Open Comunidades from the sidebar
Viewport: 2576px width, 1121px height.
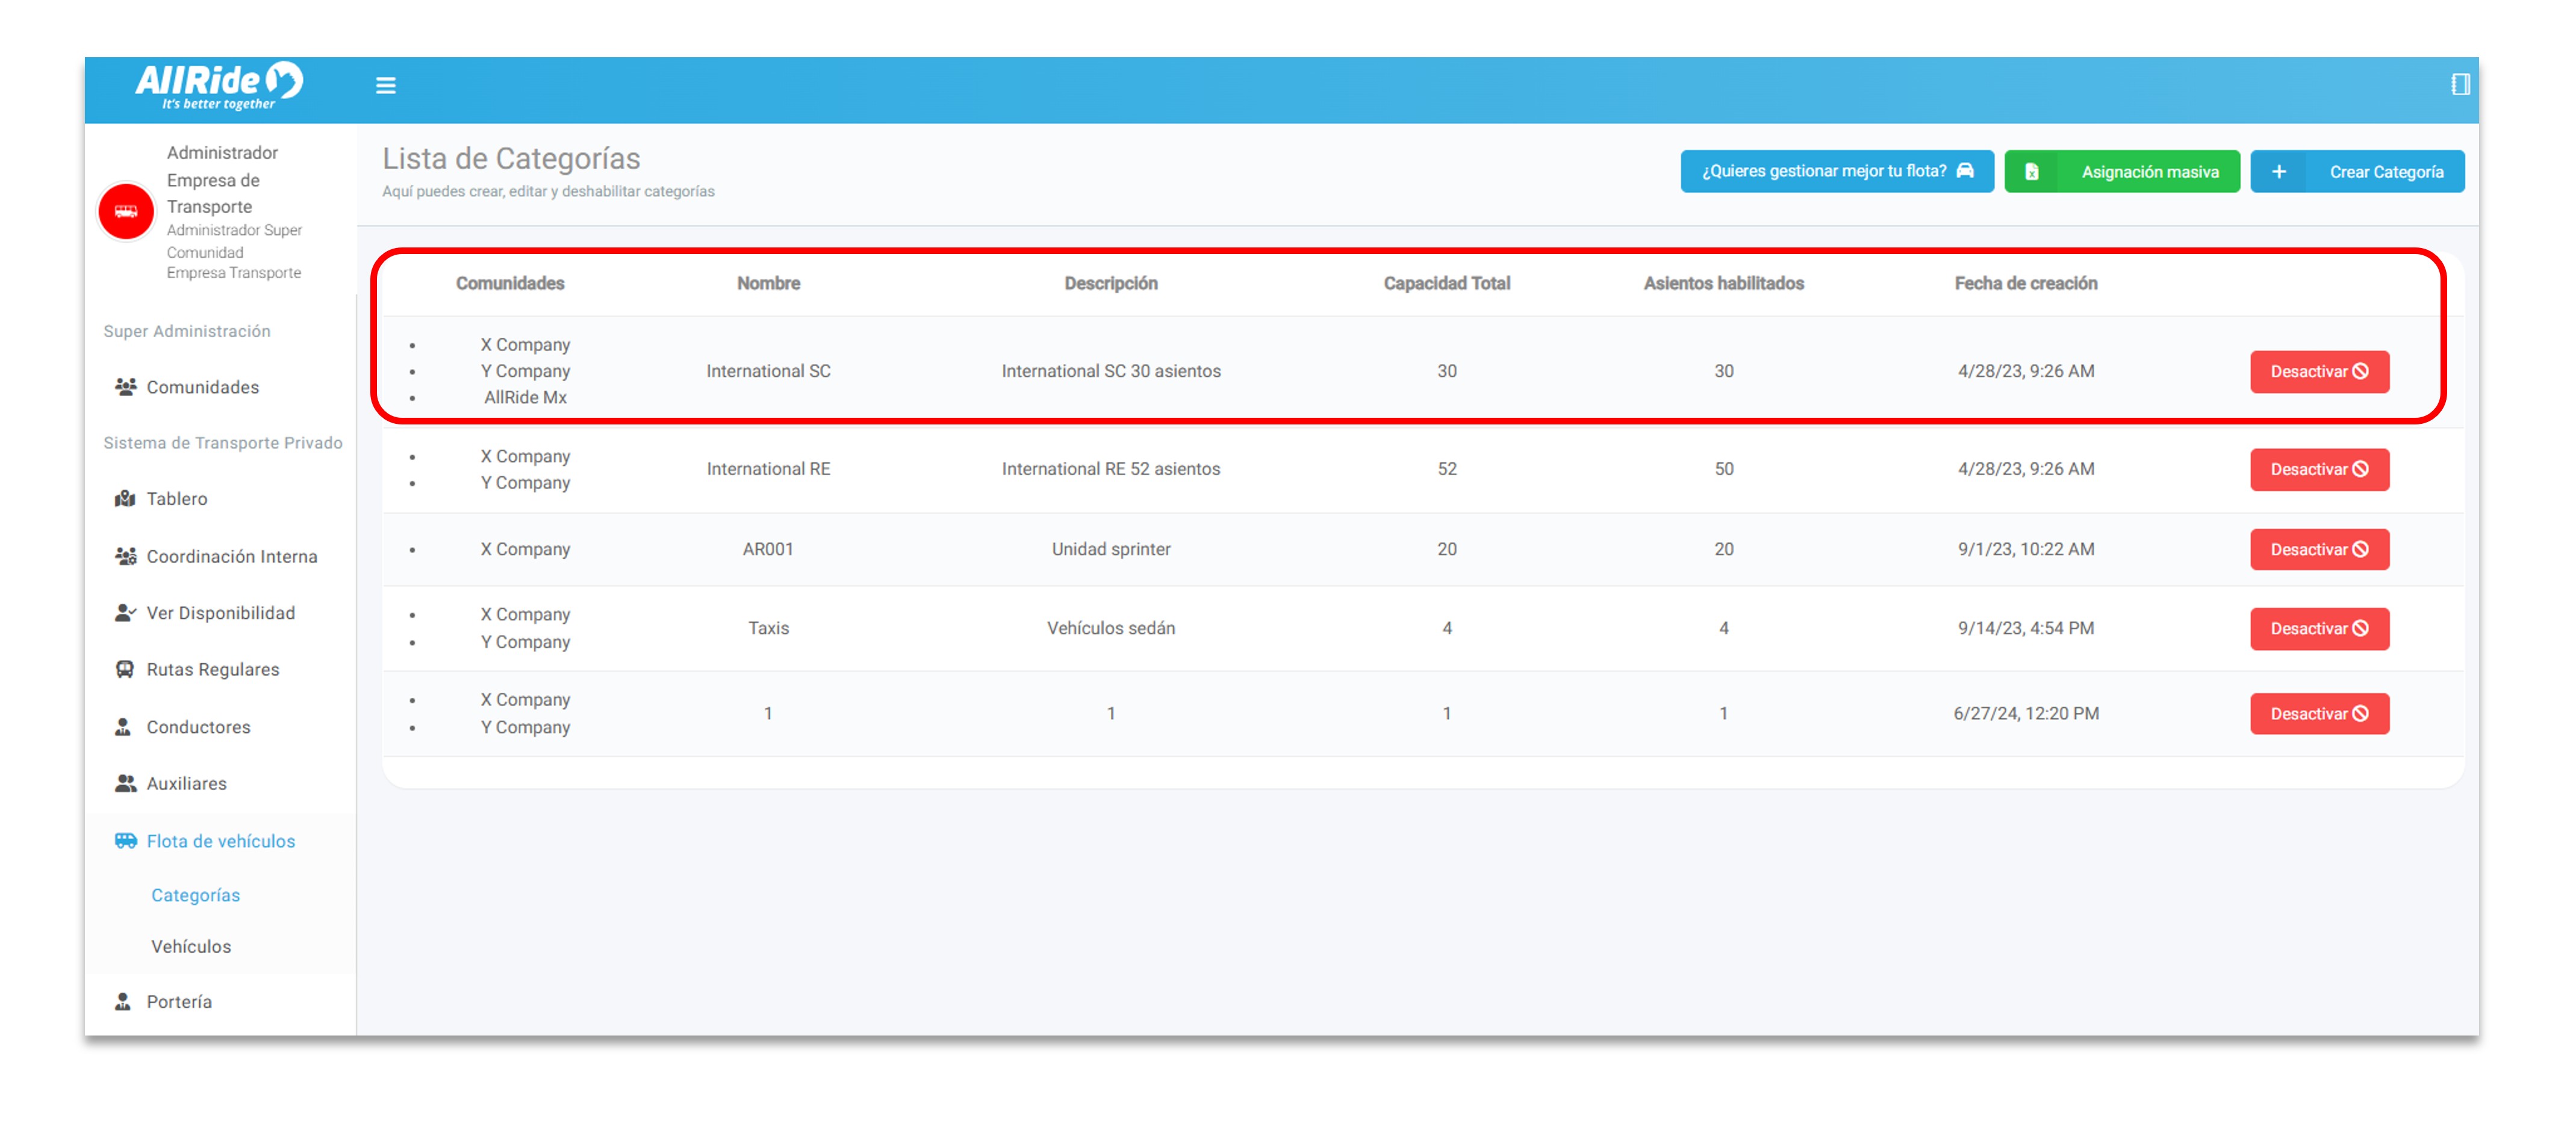pyautogui.click(x=202, y=387)
